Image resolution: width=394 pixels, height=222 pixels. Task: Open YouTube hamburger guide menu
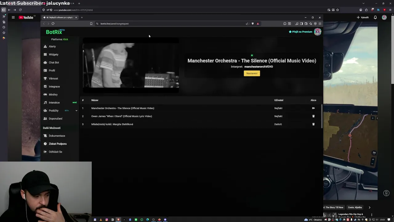[x=13, y=18]
